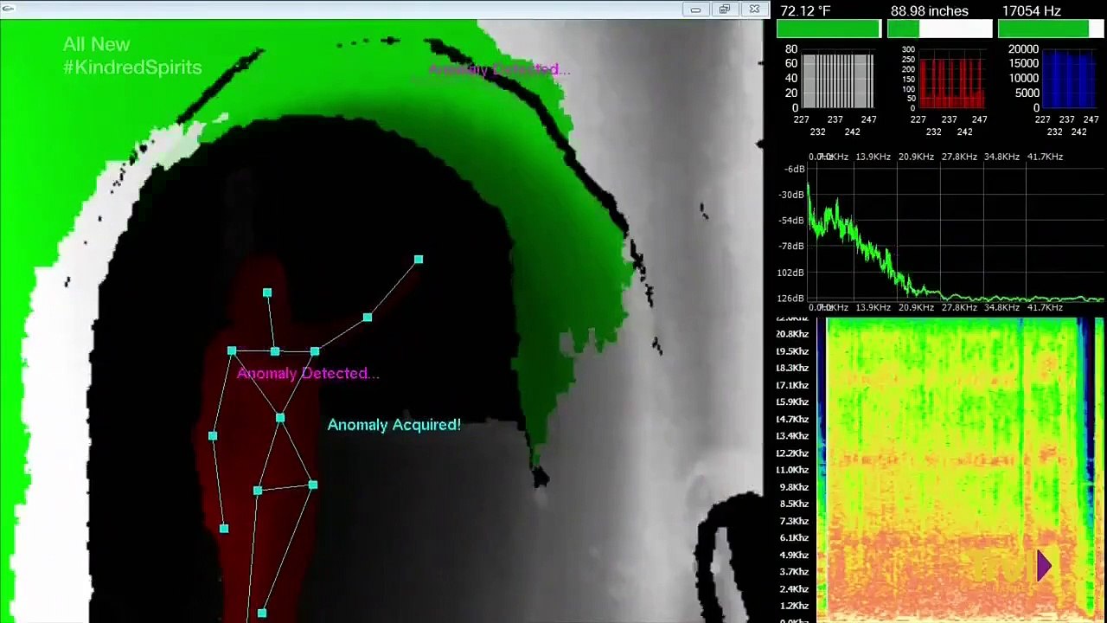Select the skeleton's head joint marker
This screenshot has width=1107, height=623.
pos(267,293)
